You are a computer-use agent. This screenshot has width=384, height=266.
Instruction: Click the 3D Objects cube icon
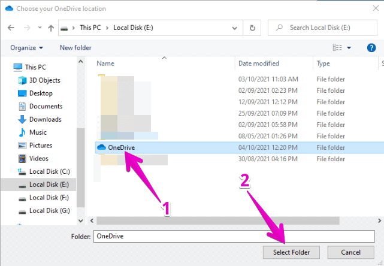pos(22,80)
